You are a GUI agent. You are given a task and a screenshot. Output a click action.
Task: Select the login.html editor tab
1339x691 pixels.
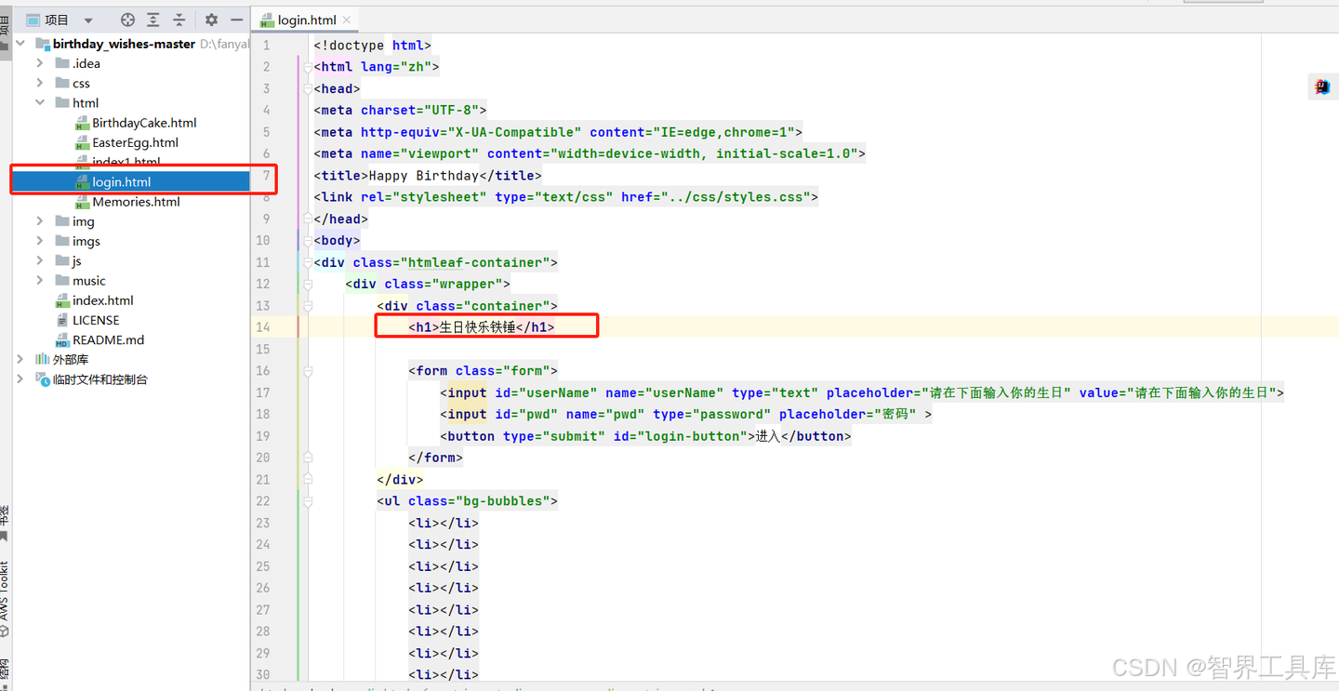pos(307,20)
